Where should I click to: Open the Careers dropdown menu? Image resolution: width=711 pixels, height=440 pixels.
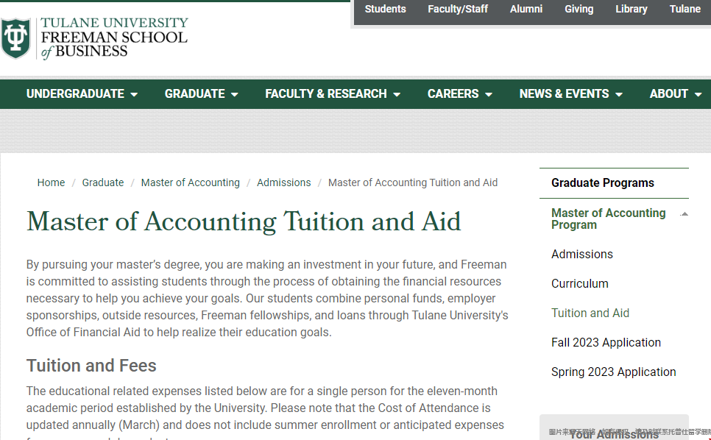(460, 93)
